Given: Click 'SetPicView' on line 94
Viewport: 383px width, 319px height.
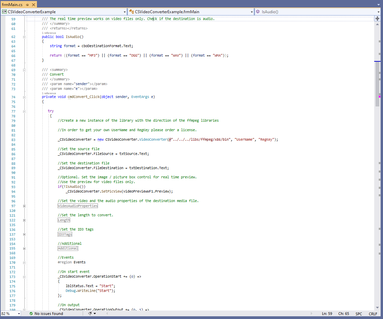Looking at the screenshot, I should [x=112, y=191].
